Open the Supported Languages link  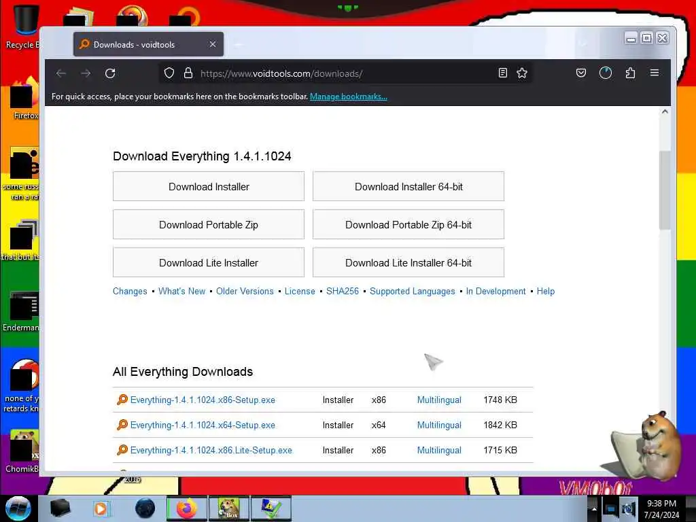coord(413,291)
